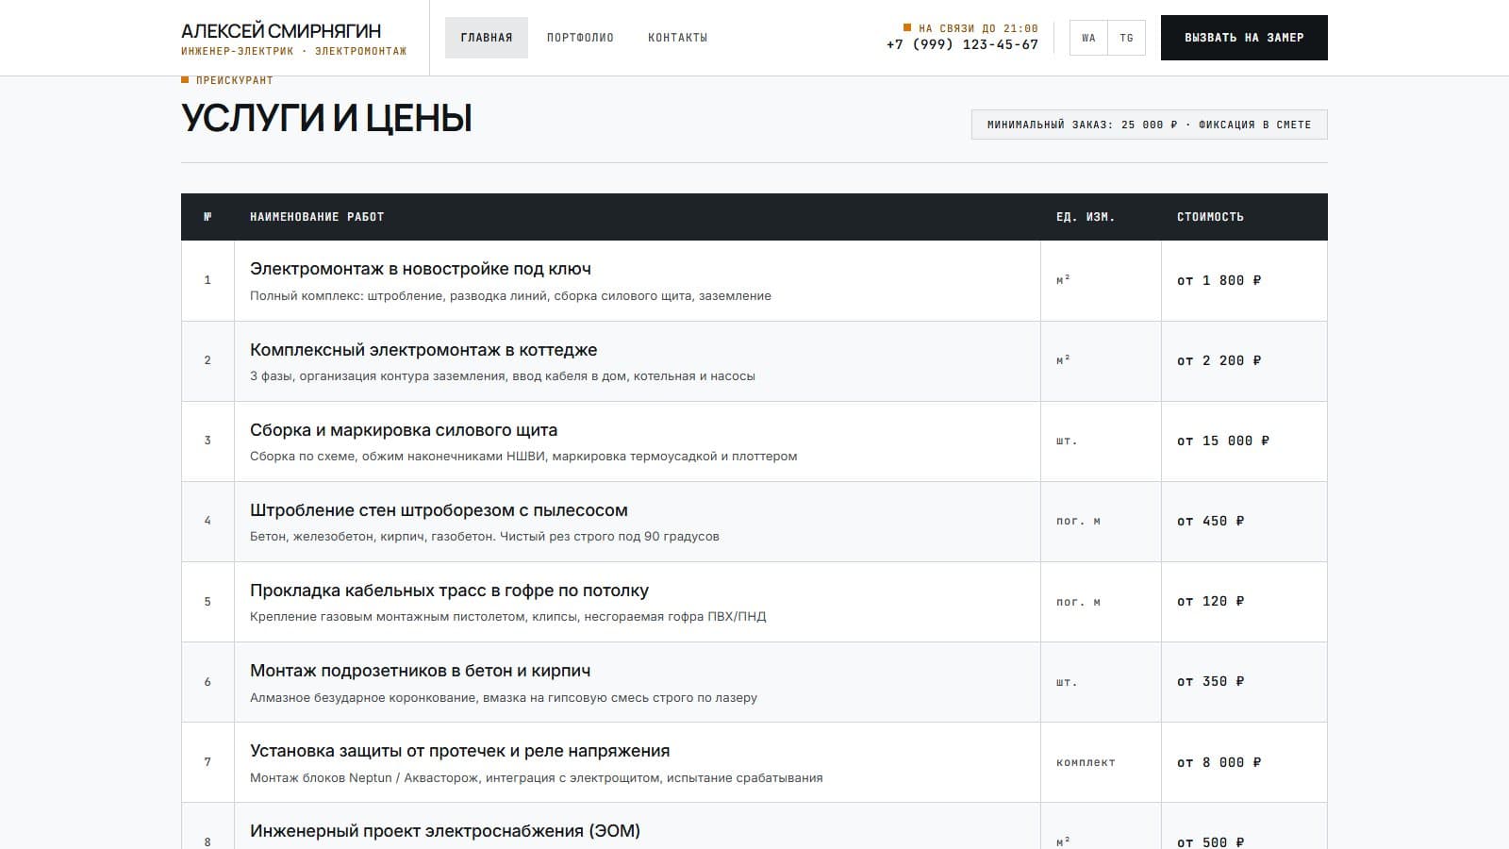
Task: Open Telegram via the TG button
Action: (1126, 38)
